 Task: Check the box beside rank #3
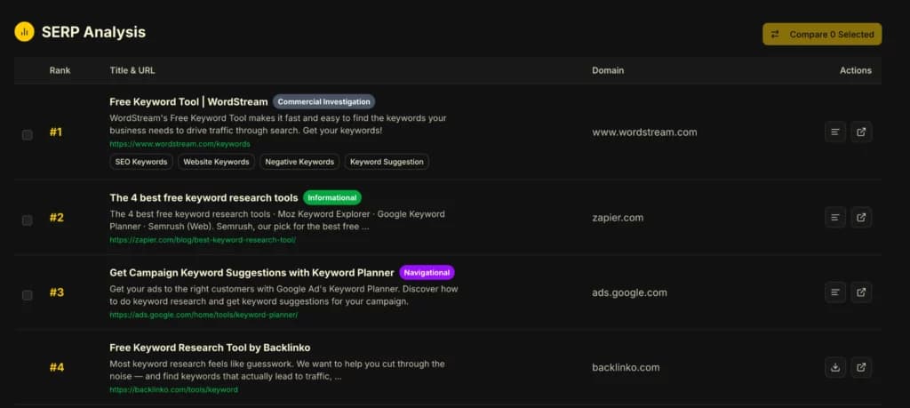coord(28,295)
